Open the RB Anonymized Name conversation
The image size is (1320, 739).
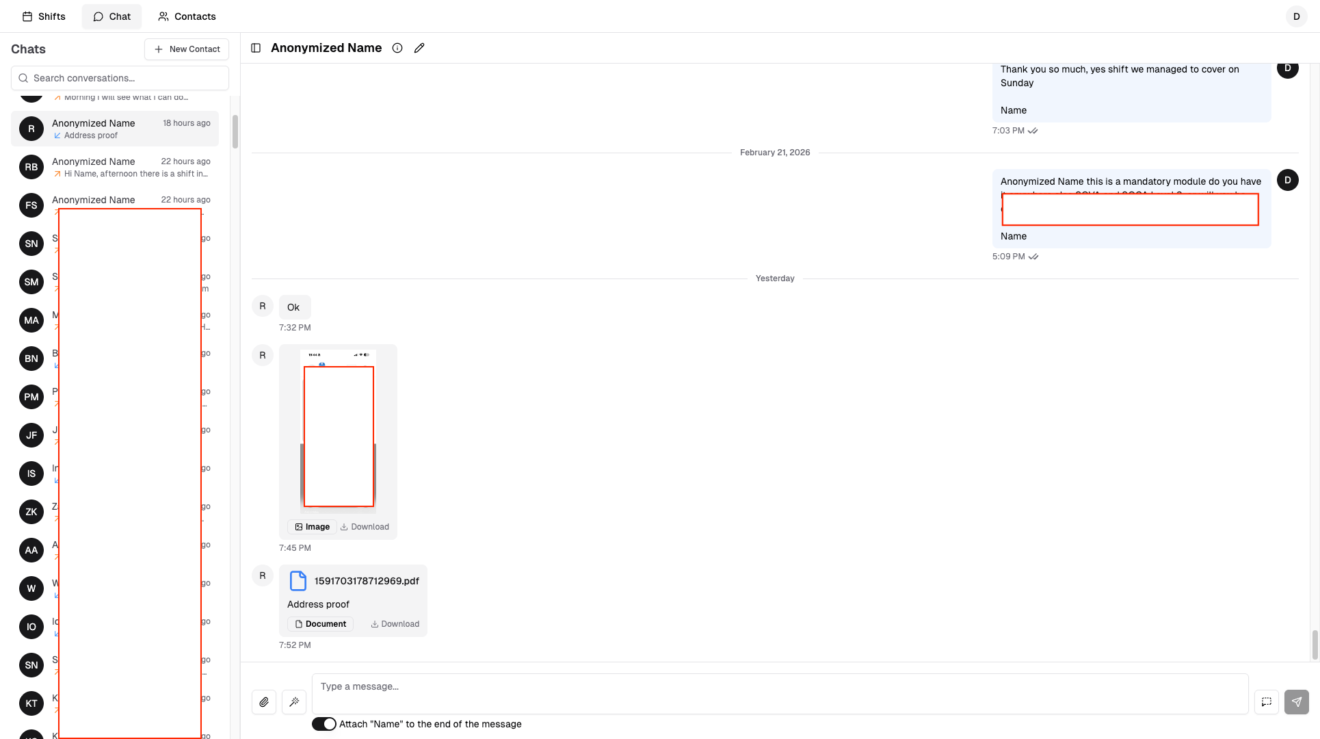point(115,167)
